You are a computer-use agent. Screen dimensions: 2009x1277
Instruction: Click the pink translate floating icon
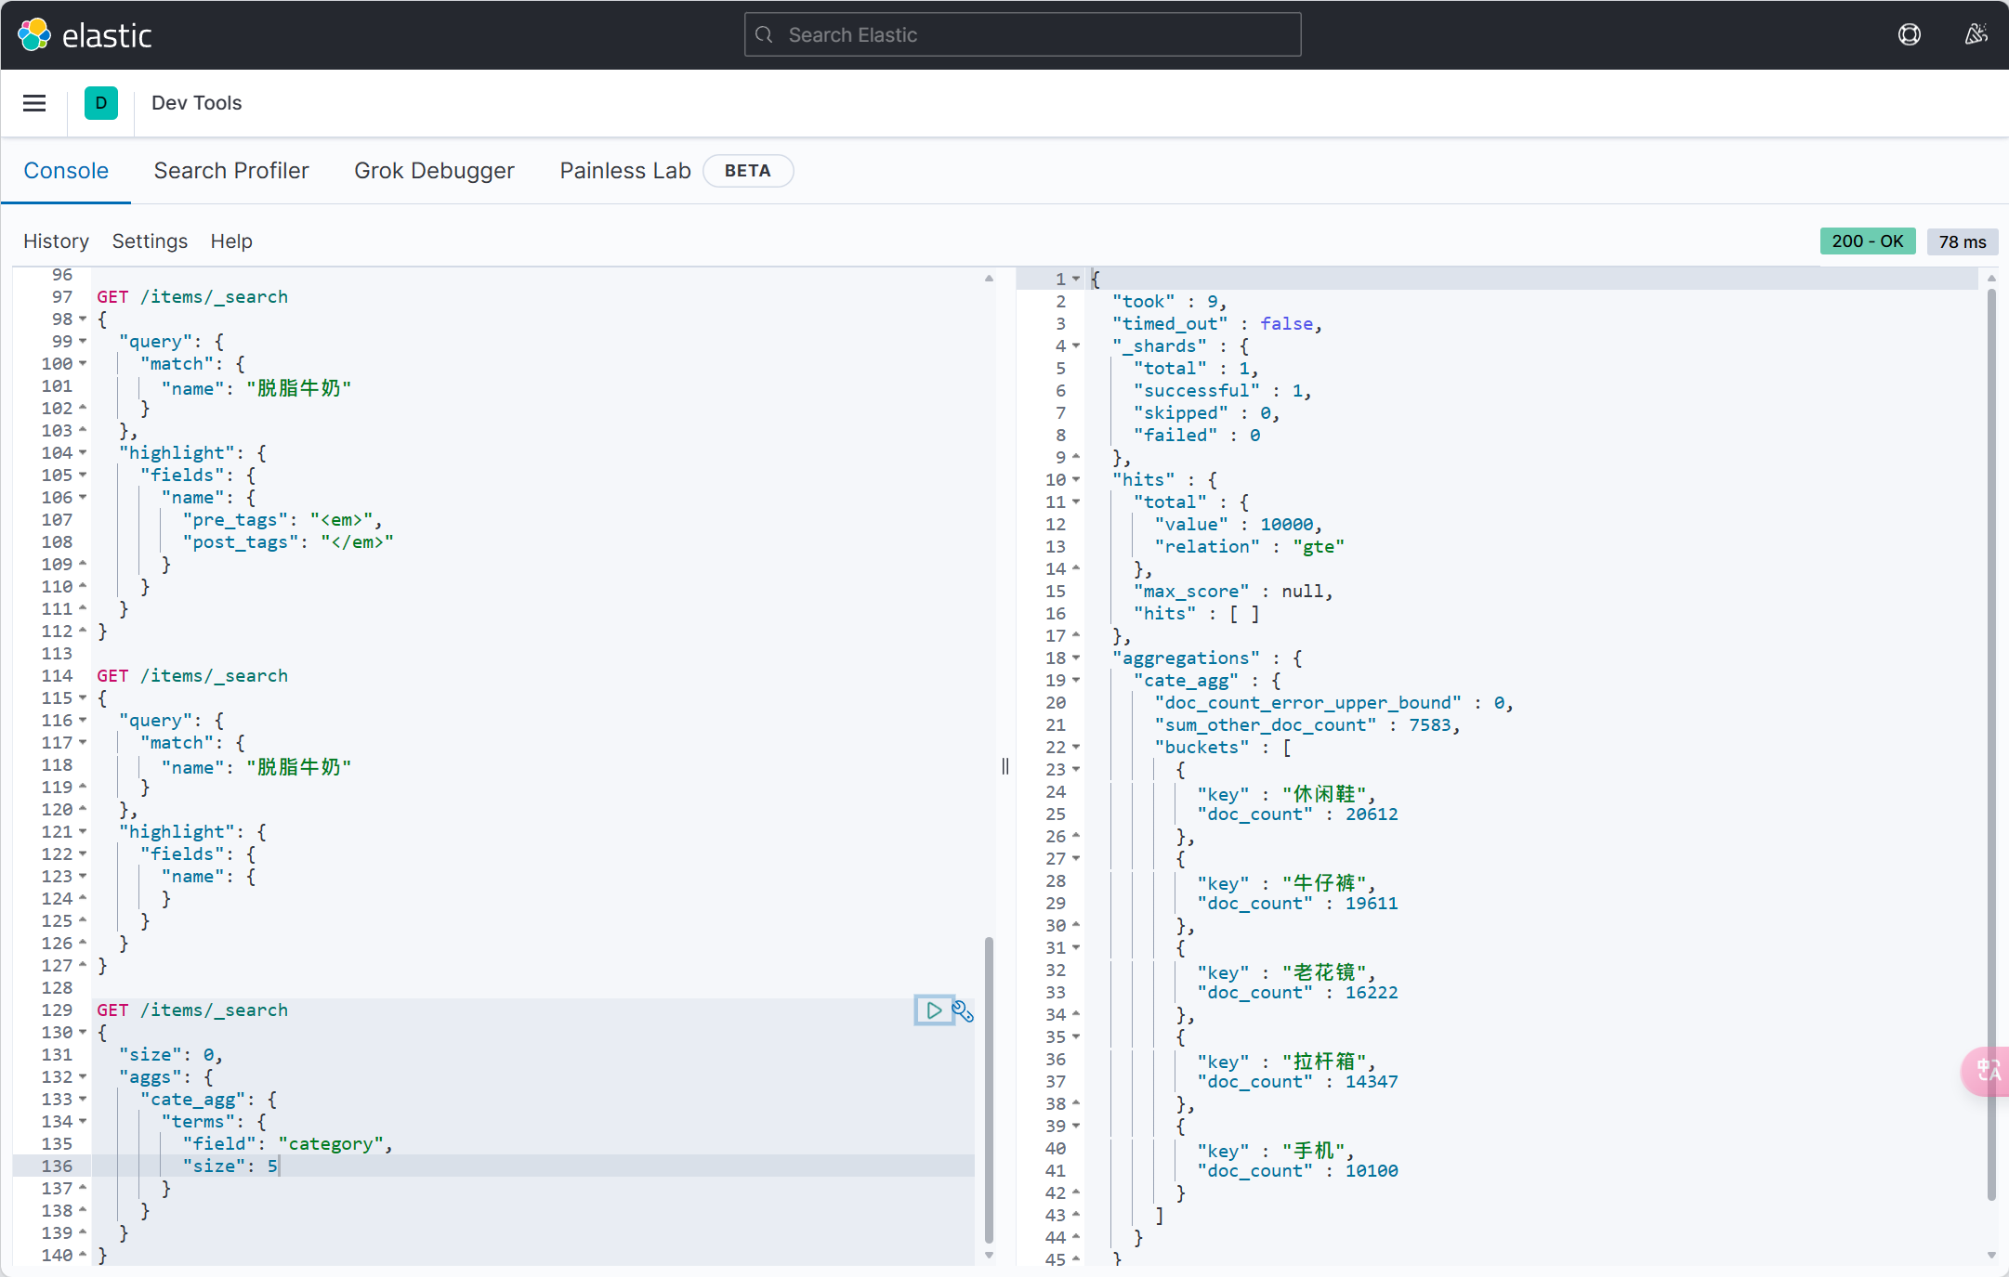click(1987, 1071)
